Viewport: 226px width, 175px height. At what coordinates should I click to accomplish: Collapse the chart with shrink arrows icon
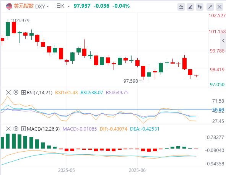click(210, 7)
